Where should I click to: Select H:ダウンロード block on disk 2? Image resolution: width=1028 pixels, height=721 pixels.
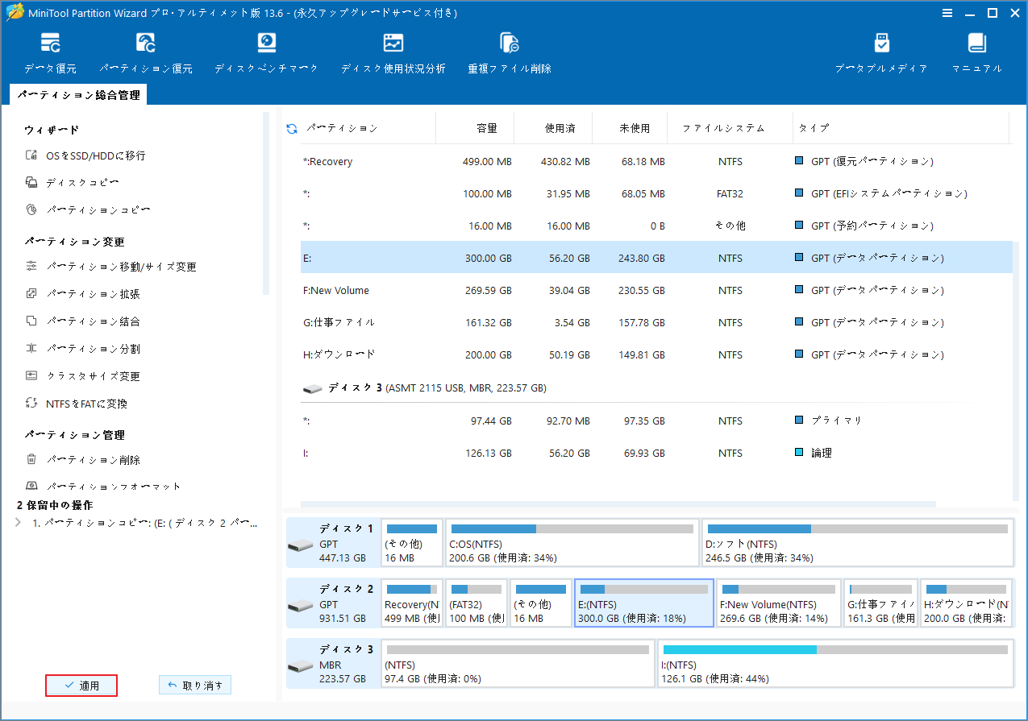point(967,603)
